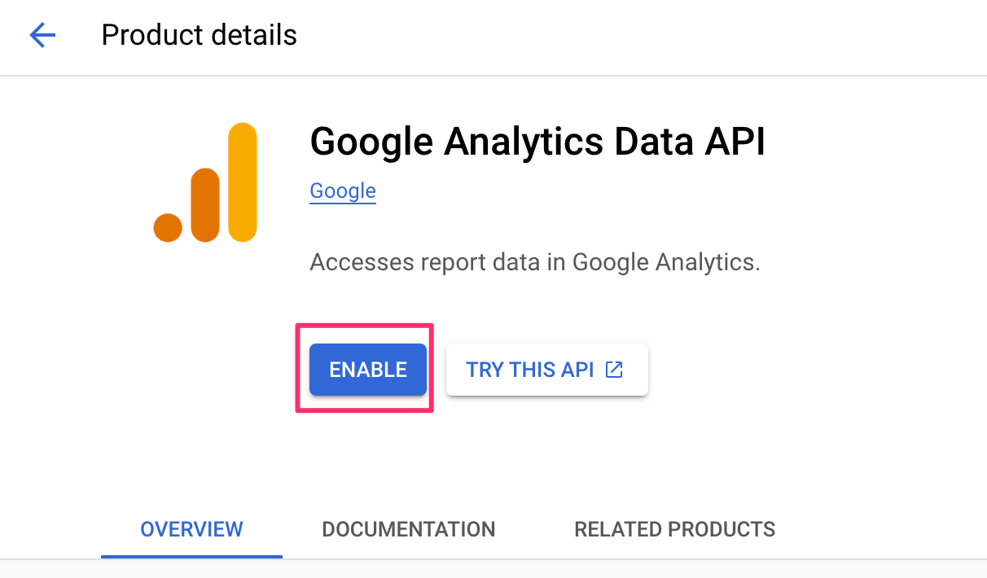
Task: Click the back arrow icon
Action: click(x=42, y=35)
